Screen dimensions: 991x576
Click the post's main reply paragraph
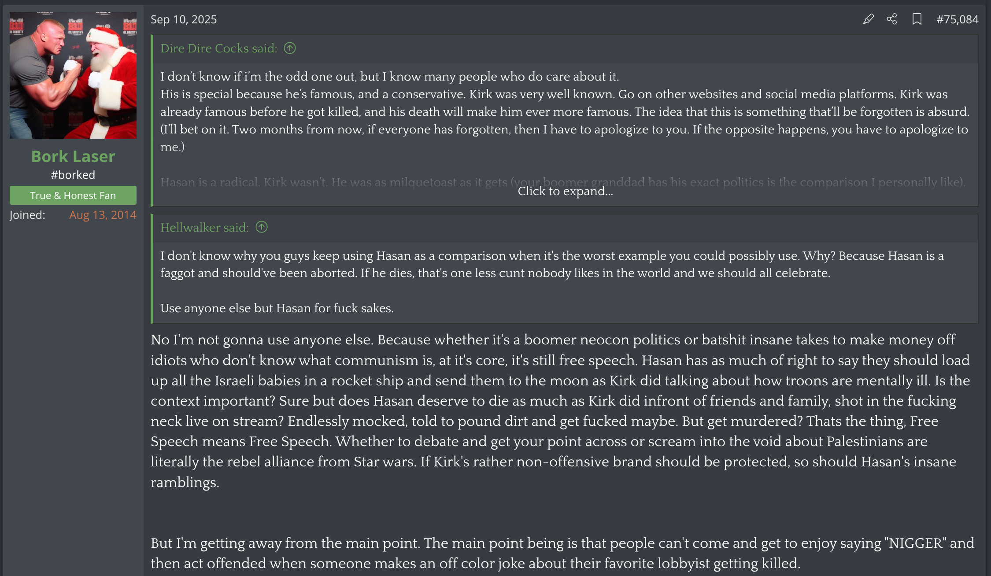point(560,411)
